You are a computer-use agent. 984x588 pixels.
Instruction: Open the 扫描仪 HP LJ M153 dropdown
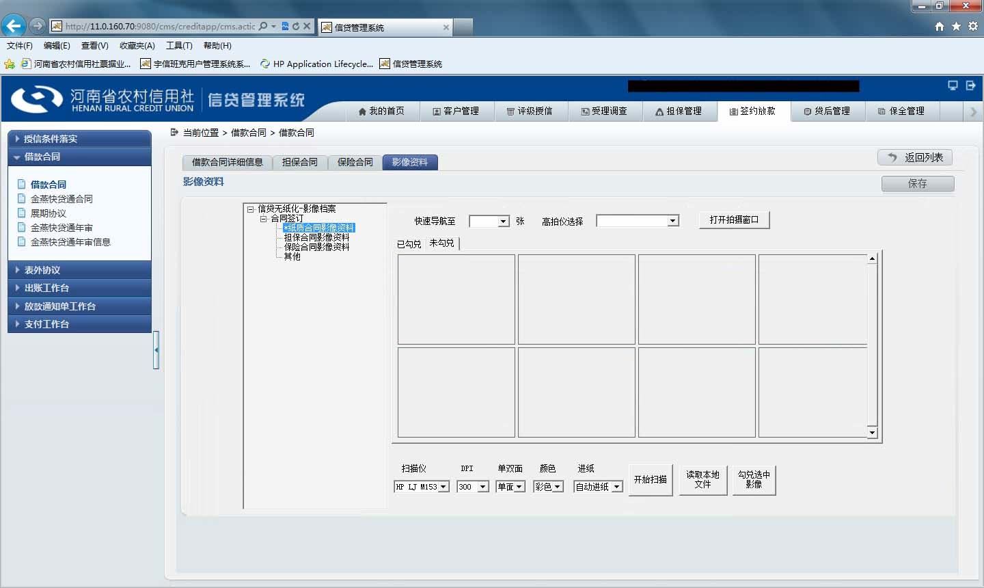point(422,487)
